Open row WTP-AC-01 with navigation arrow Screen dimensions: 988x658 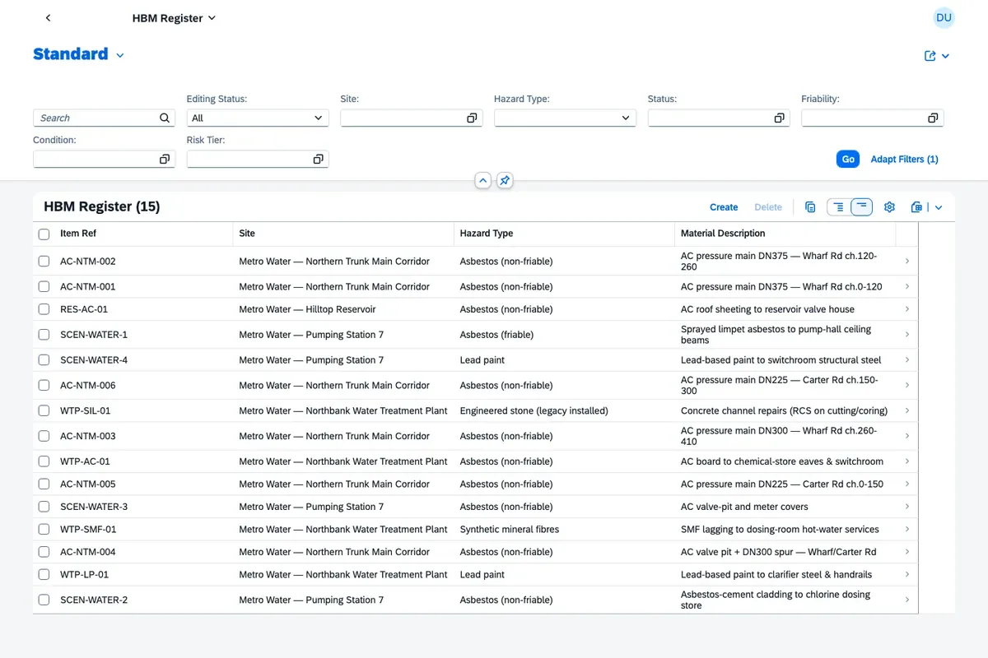click(906, 461)
